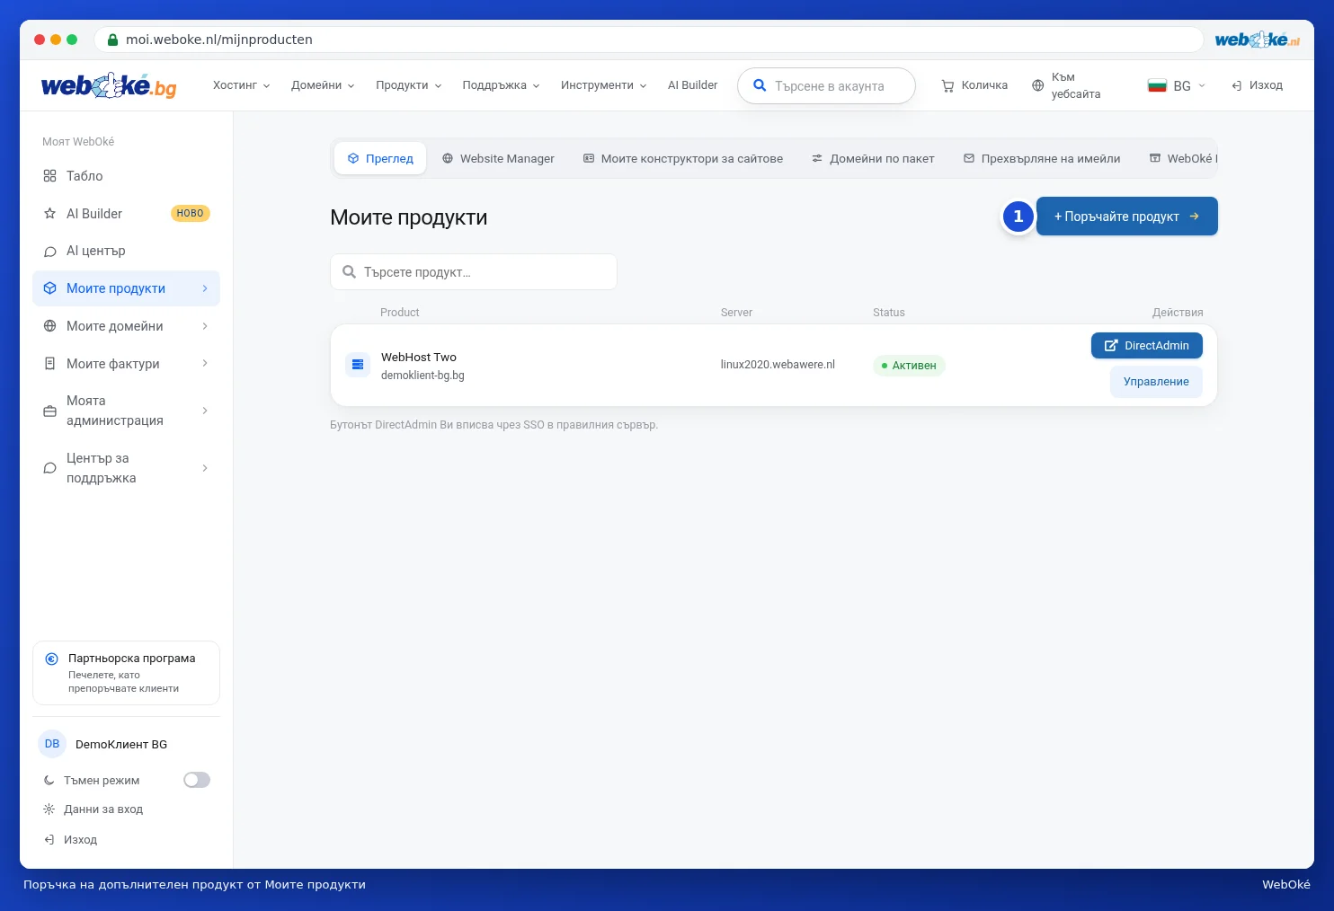Screen dimensions: 1334x911
Task: Expand the Моите домейни sidebar chevron
Action: point(205,326)
